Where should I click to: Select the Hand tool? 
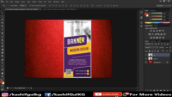tap(2, 73)
